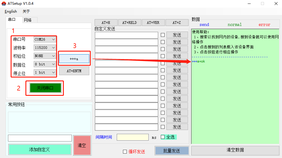Click the AT+ENTM button
This screenshot has width=282, height=158.
[x=74, y=71]
